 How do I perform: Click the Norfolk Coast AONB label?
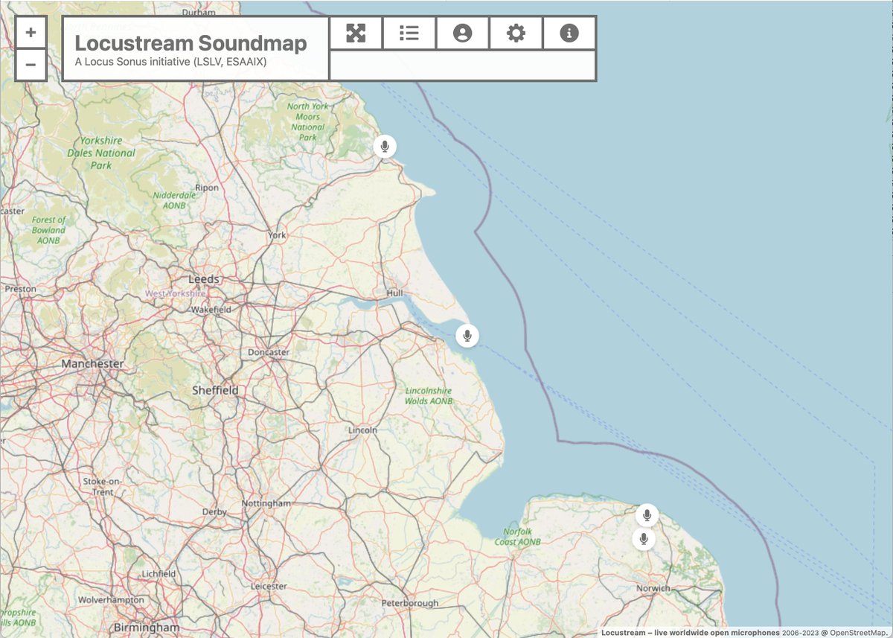click(x=518, y=537)
